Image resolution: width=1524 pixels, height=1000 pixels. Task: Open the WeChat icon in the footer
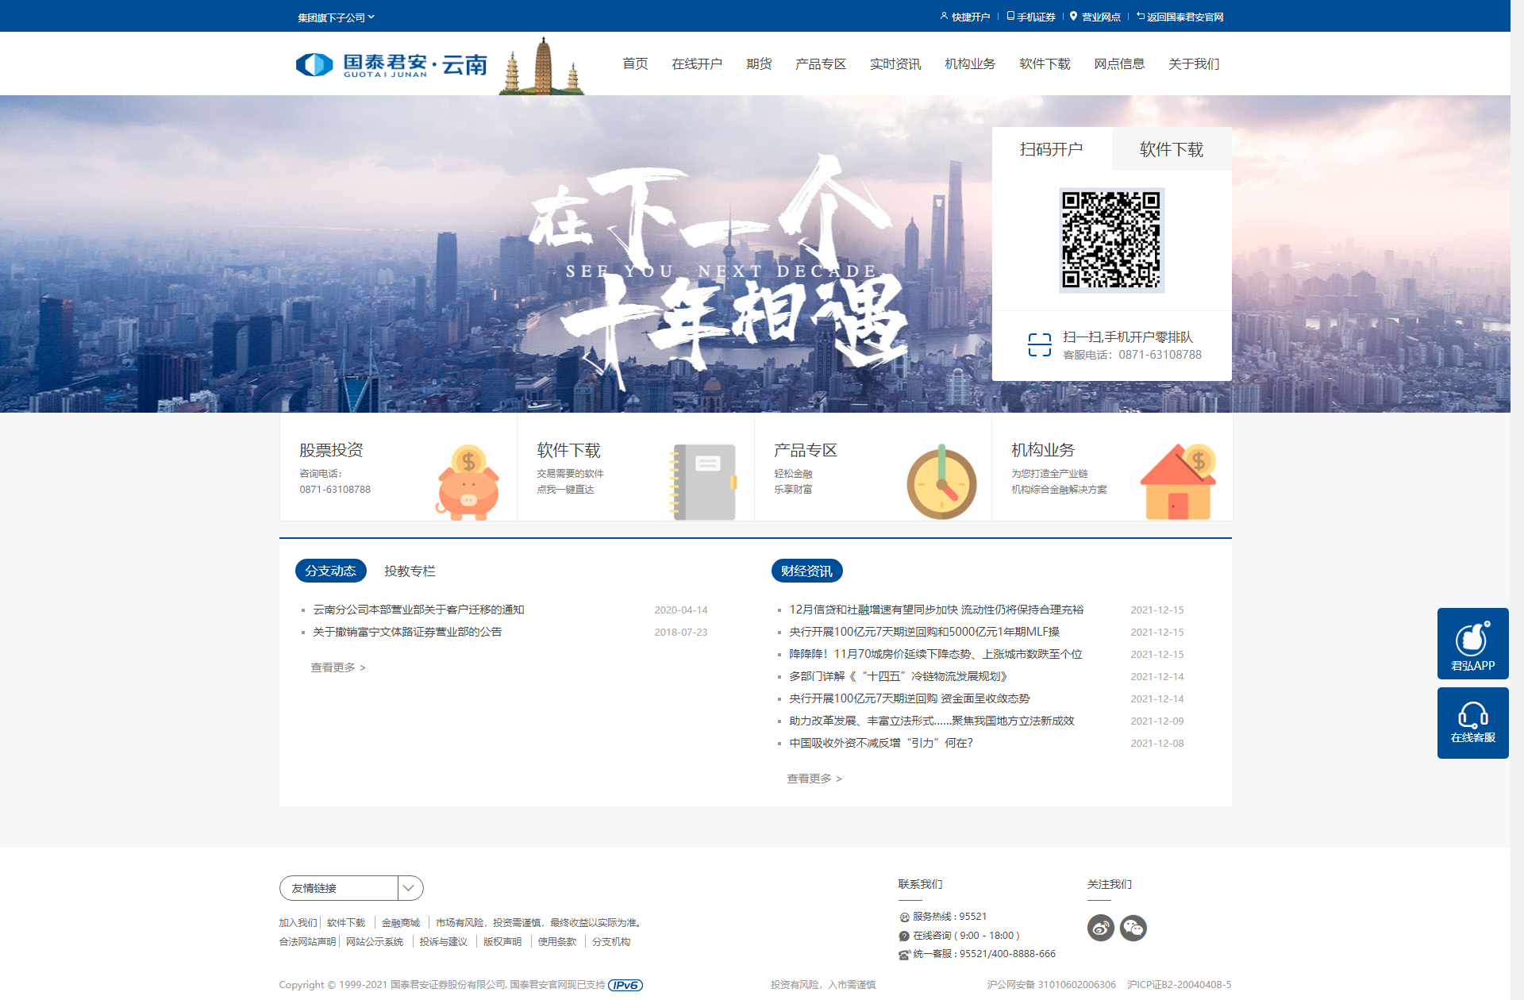point(1133,927)
